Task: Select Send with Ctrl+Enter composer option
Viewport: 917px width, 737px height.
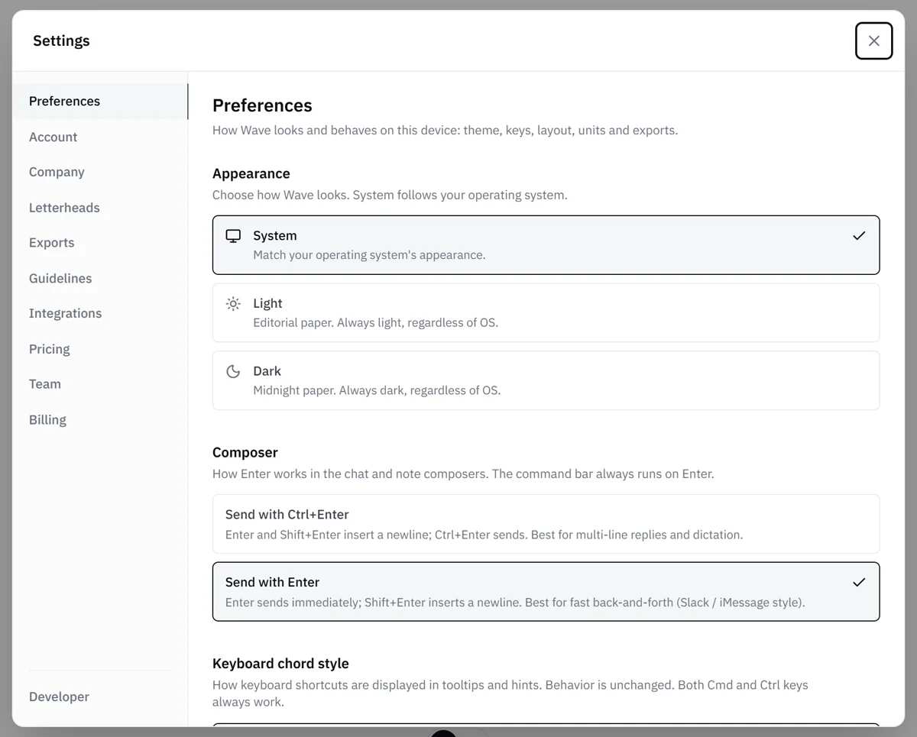Action: pos(546,524)
